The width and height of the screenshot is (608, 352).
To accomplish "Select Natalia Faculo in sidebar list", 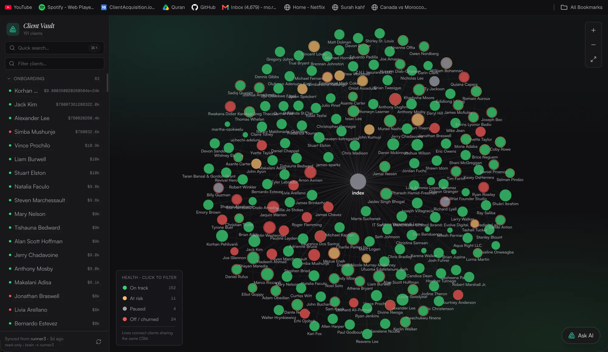I will click(x=54, y=186).
